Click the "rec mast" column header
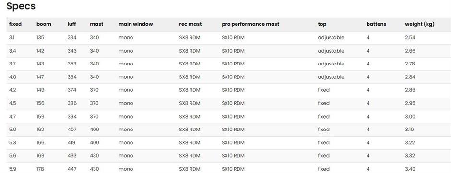The image size is (451, 173). point(190,24)
